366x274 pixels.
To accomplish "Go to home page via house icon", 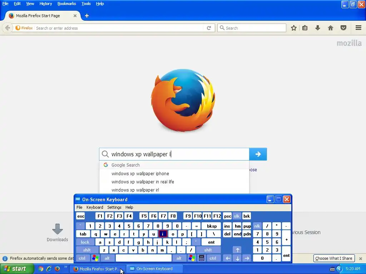I will click(331, 28).
